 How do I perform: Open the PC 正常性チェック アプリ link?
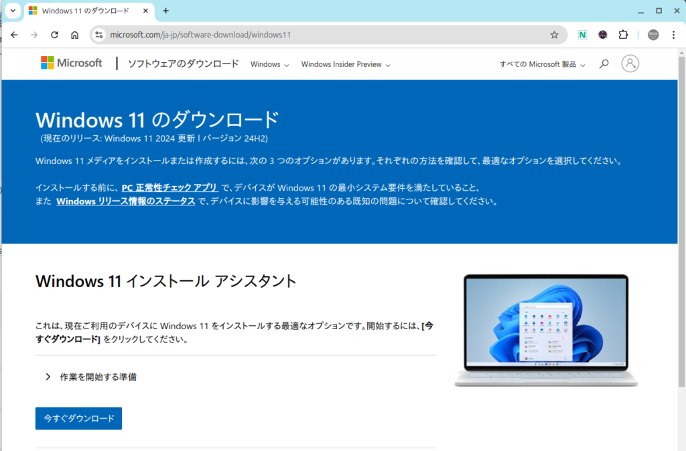(169, 188)
